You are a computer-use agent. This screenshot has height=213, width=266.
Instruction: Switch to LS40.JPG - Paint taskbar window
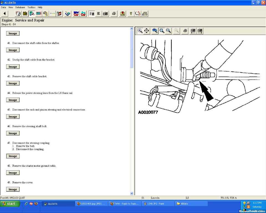[x=157, y=204]
